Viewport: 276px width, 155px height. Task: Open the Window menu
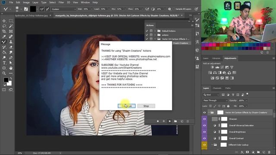[85, 3]
